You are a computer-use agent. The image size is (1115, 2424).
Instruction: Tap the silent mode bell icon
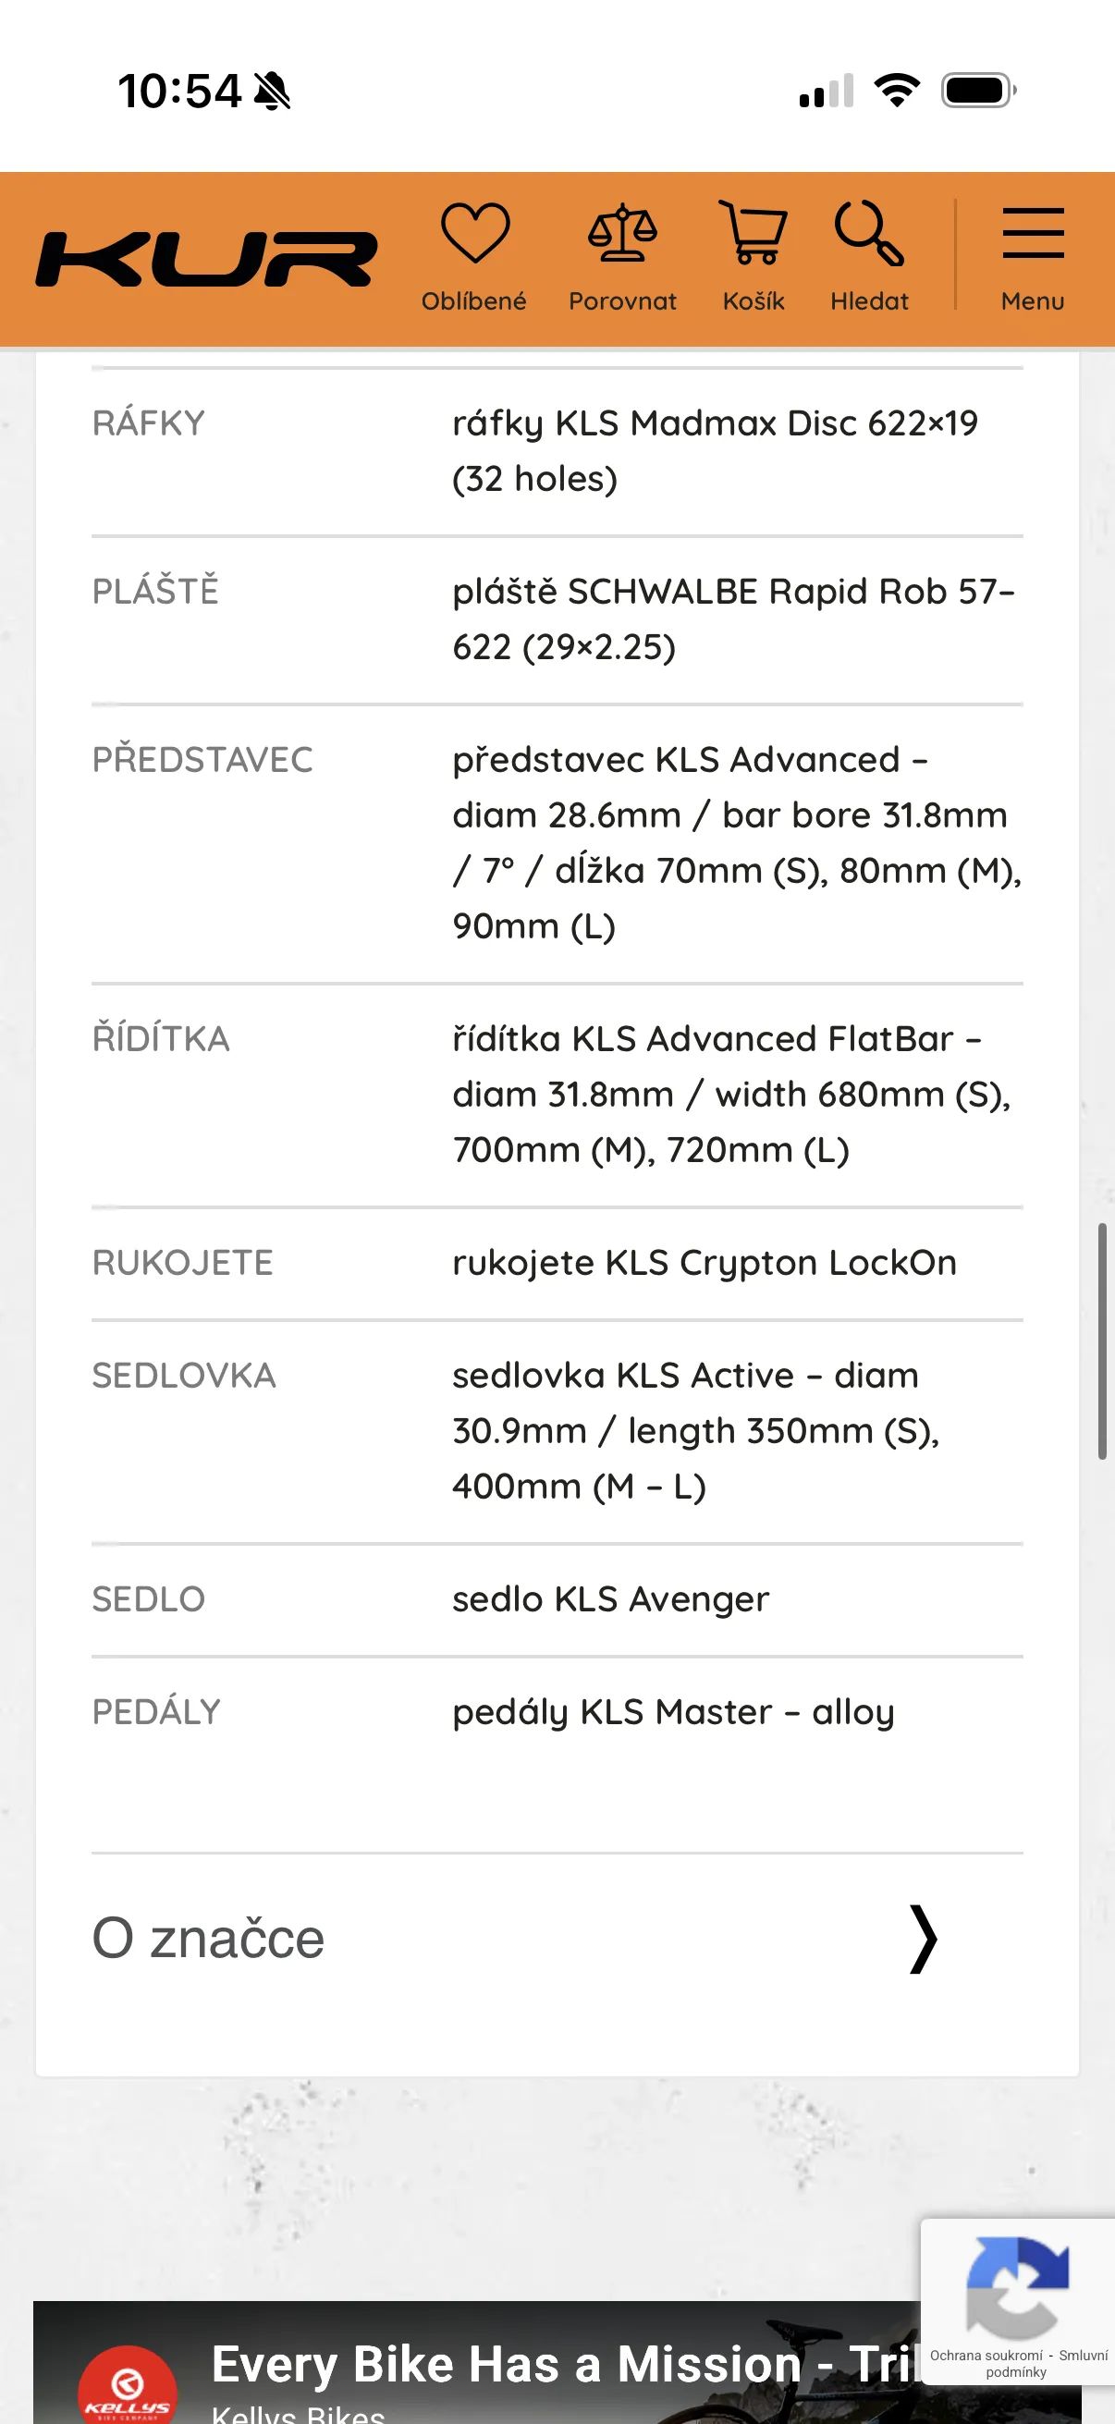tap(273, 92)
